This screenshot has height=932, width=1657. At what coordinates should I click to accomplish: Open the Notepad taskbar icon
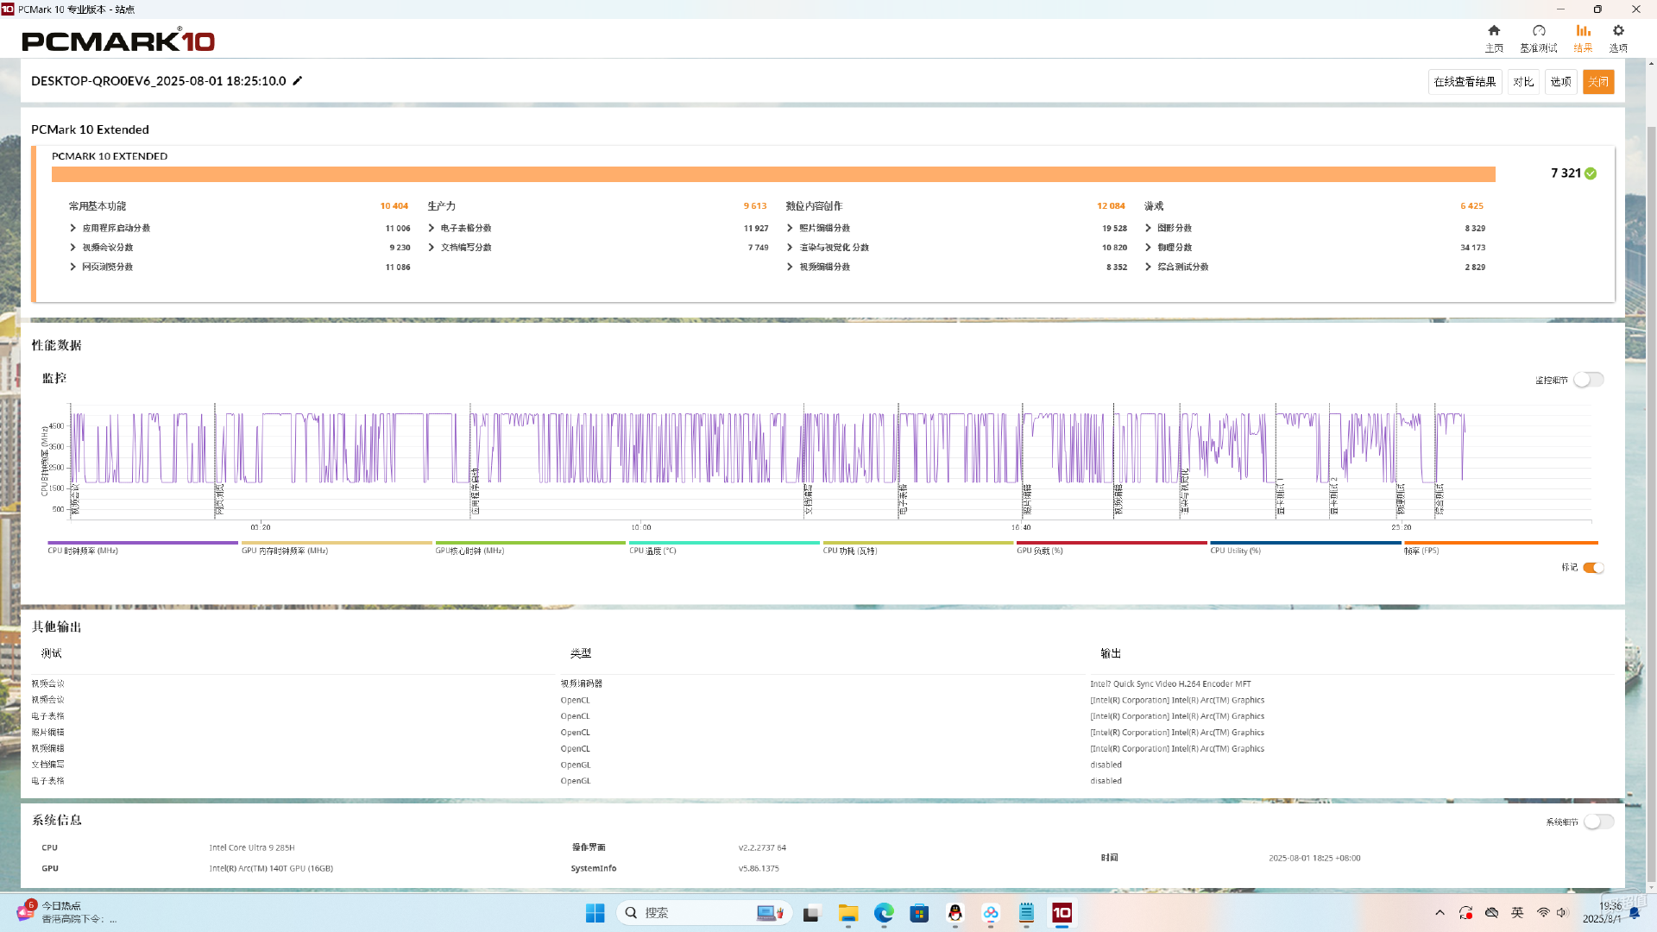1026,913
